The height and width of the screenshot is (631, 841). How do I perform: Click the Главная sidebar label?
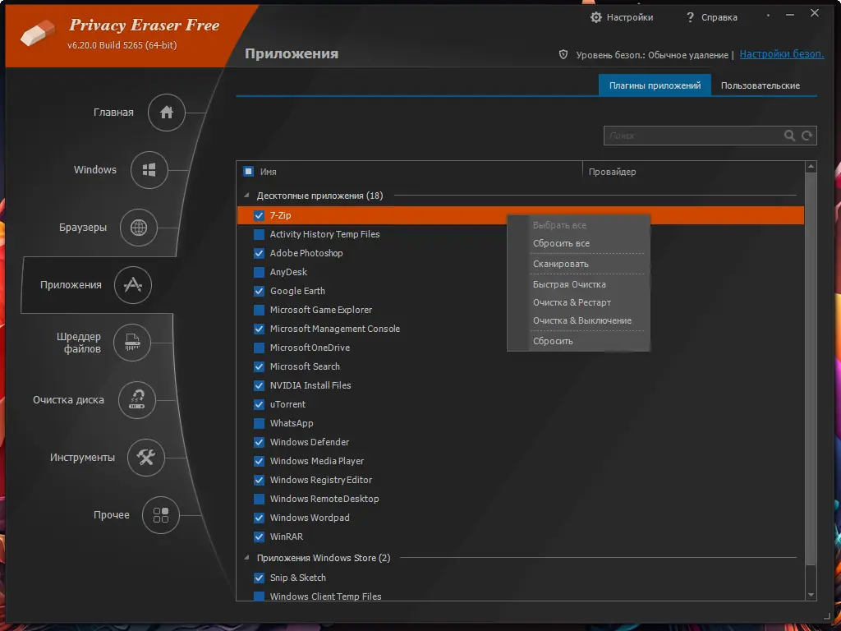pos(113,112)
